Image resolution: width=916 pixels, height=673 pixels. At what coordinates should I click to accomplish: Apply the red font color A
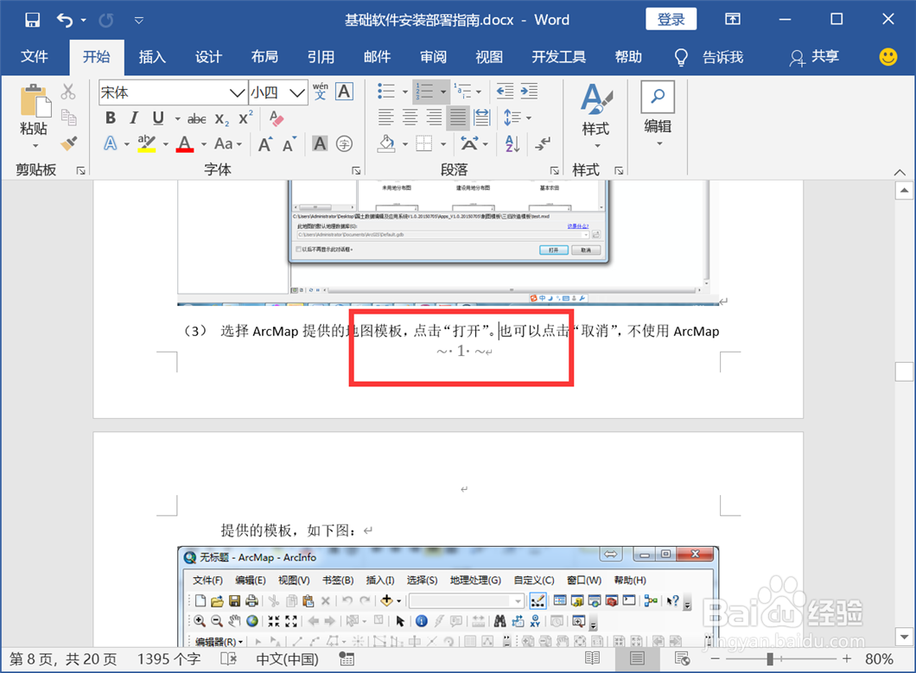(185, 143)
